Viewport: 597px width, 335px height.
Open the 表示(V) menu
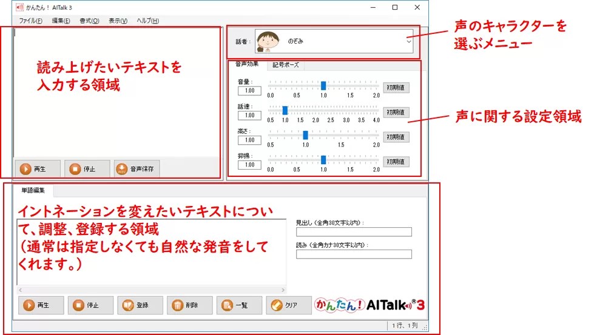[118, 21]
